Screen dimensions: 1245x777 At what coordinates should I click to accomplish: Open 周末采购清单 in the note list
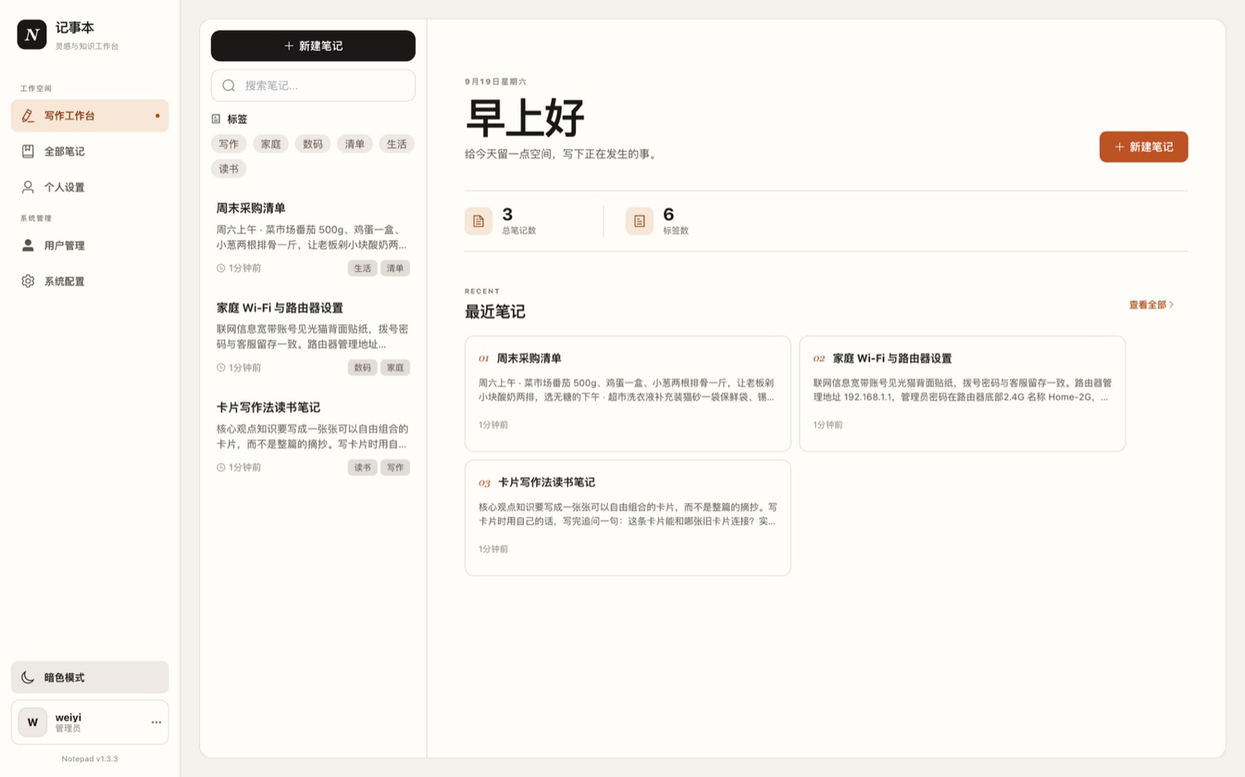coord(313,237)
